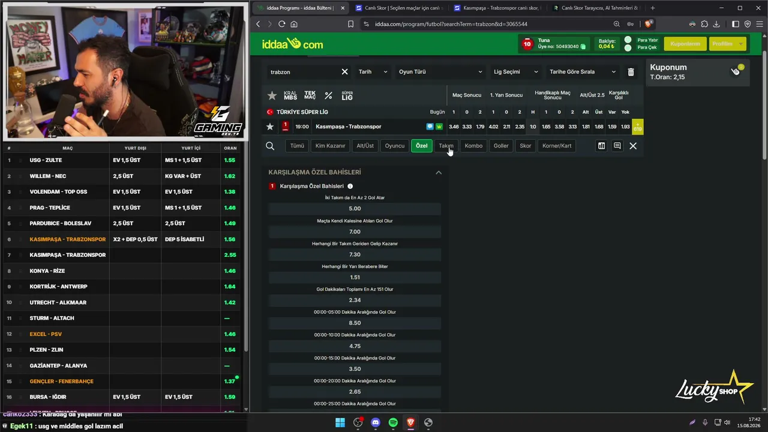768x432 pixels.
Task: Click the SÜPER LİG filter icon
Action: (347, 95)
